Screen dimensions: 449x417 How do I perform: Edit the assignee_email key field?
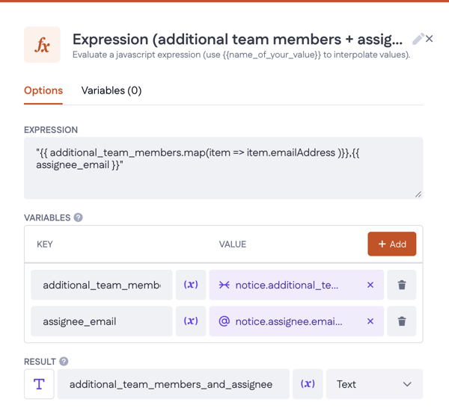coord(102,321)
